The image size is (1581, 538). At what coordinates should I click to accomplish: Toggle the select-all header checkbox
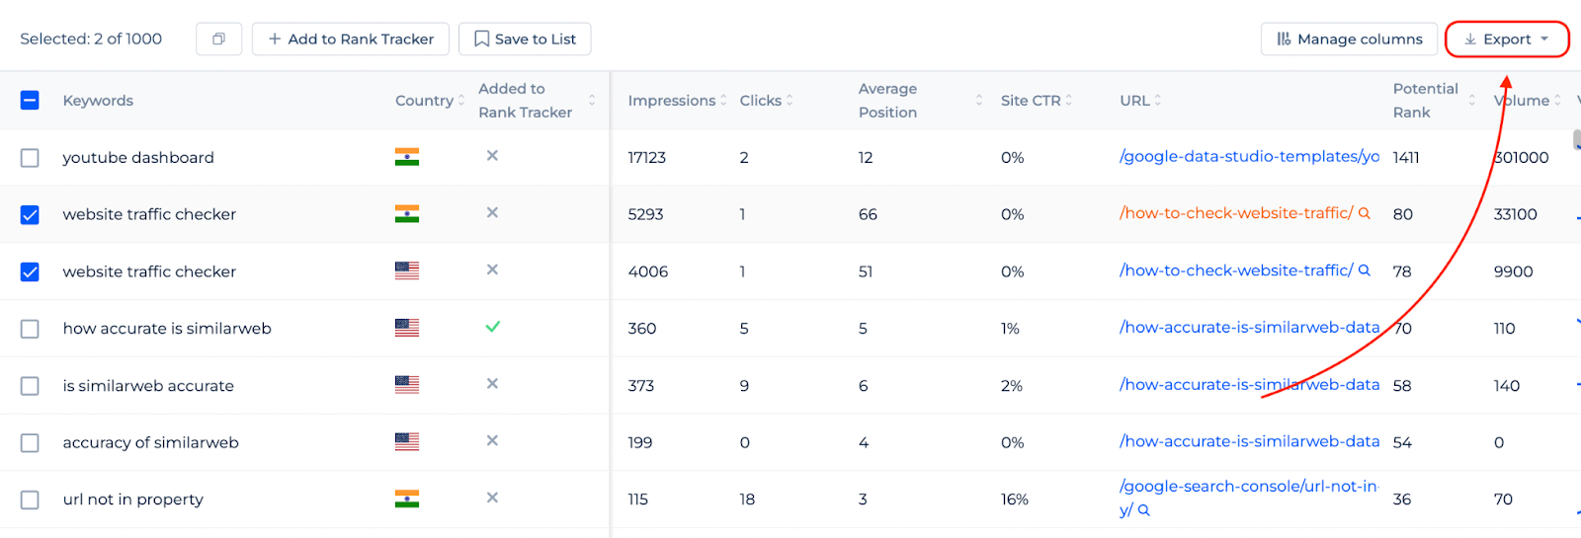pyautogui.click(x=30, y=100)
